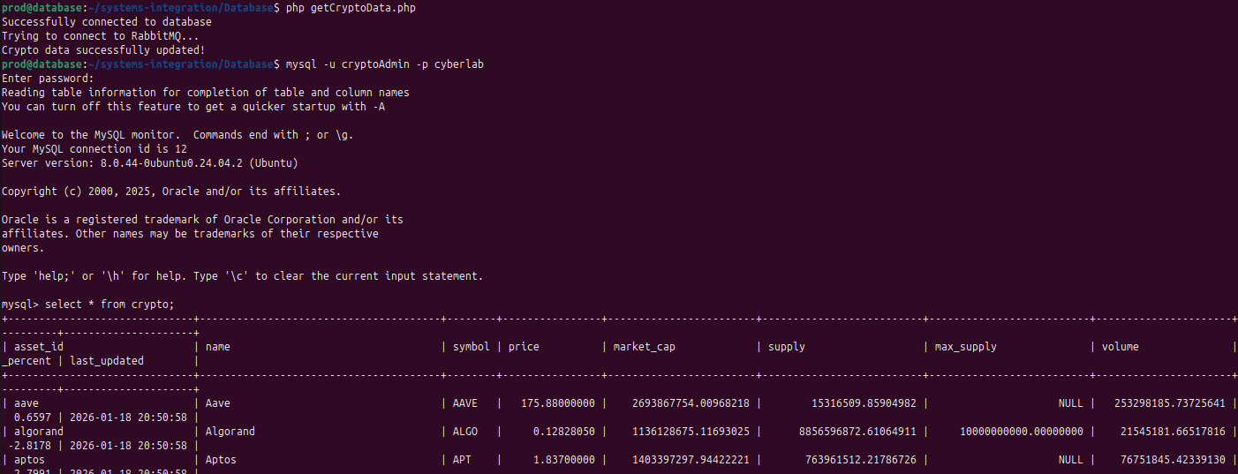
Task: Click the last_updated column header
Action: point(107,361)
